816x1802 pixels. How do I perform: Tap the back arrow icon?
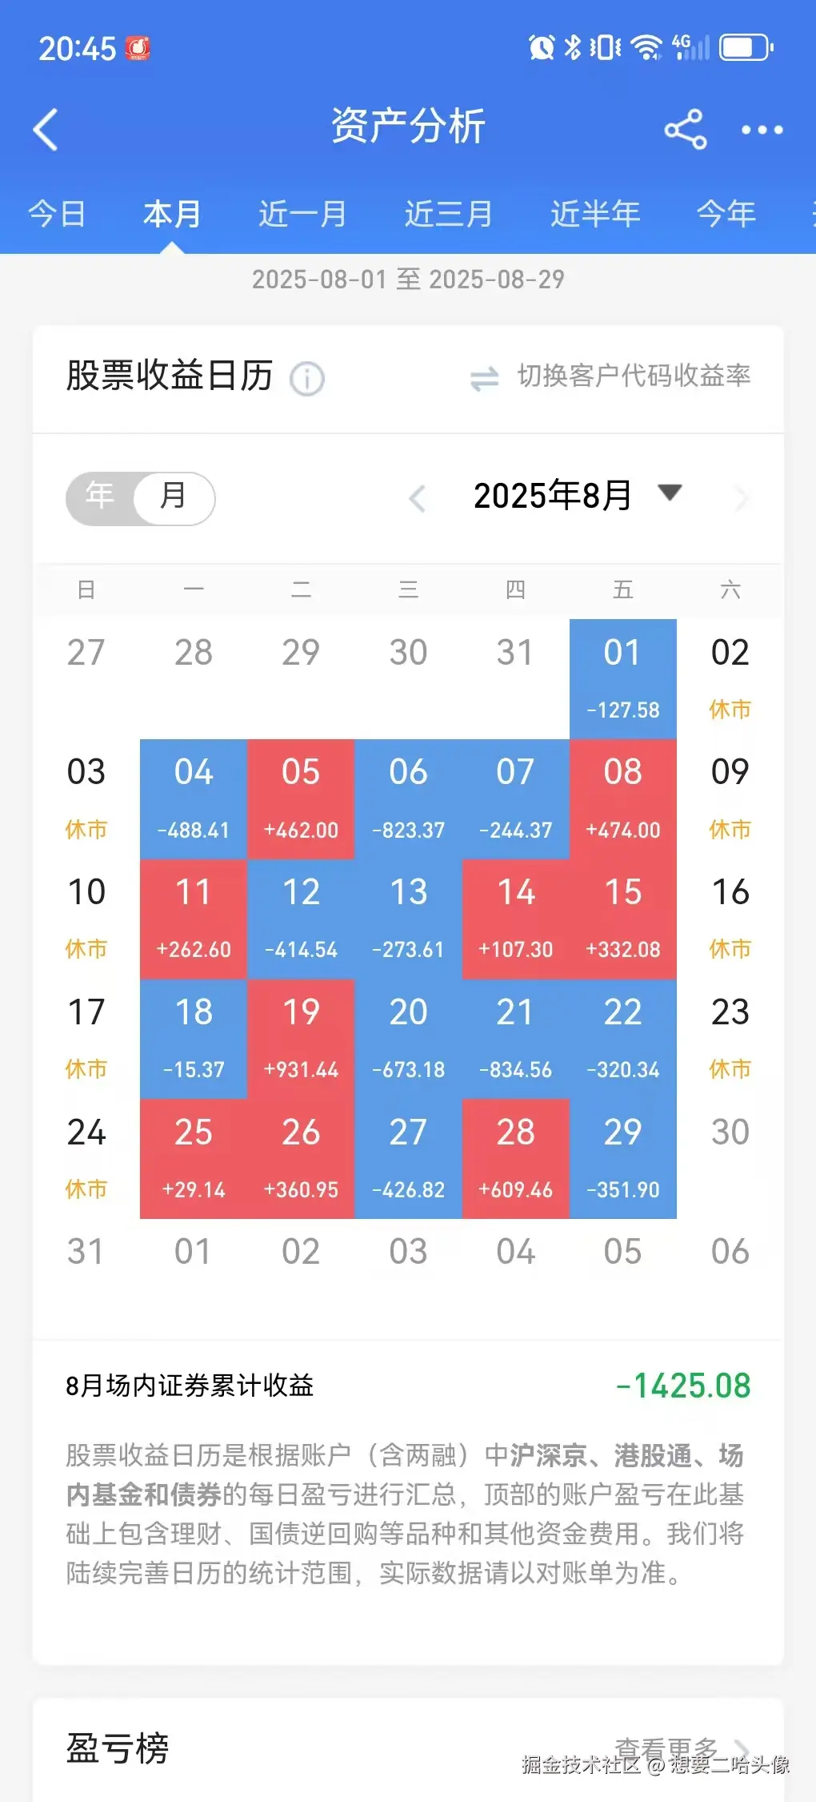point(46,129)
